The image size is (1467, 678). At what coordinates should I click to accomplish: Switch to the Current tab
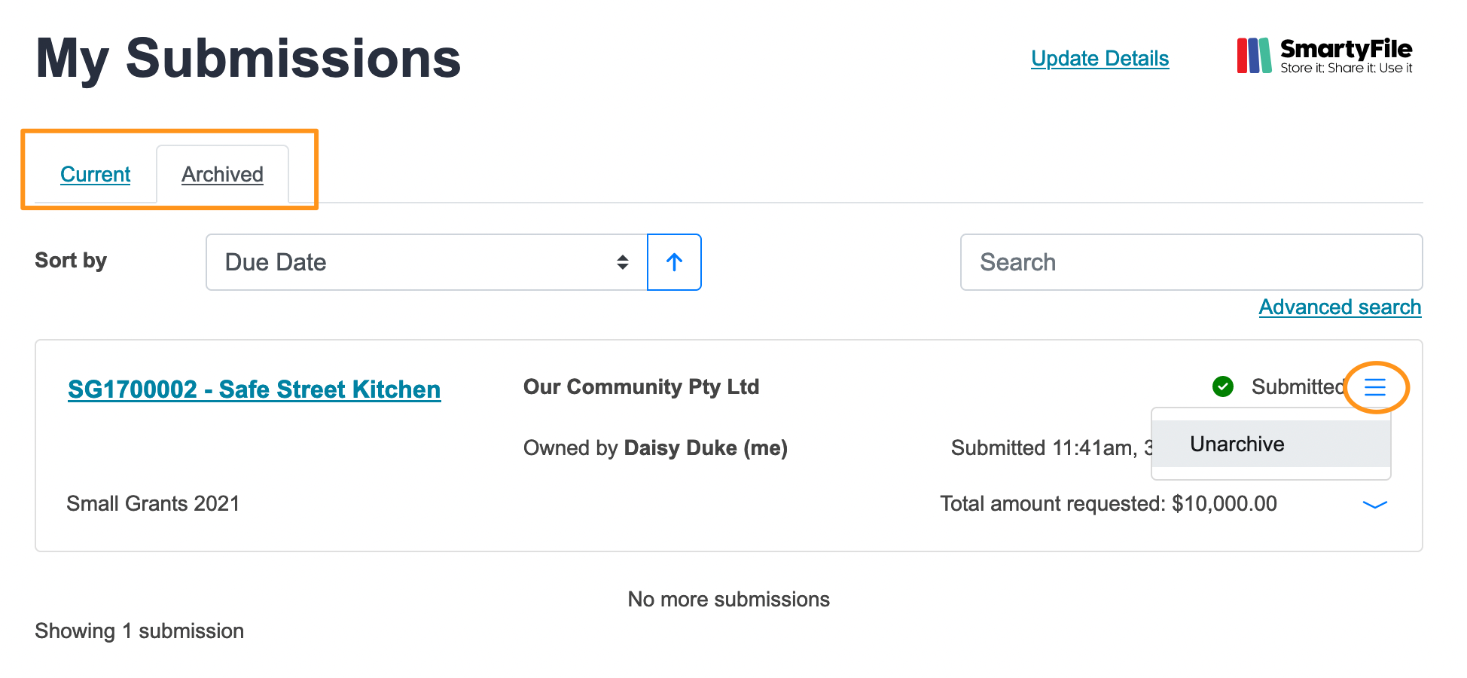96,174
